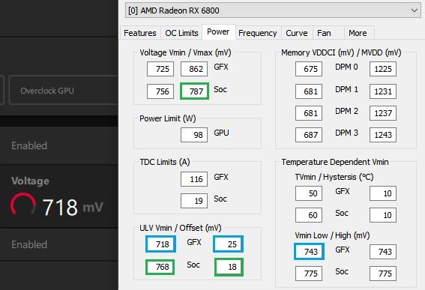
Task: Click the Soc Vmin High field showing 775
Action: coord(383,274)
